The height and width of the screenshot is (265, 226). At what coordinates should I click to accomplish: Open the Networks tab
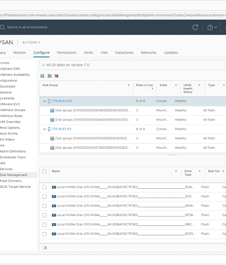(x=149, y=53)
